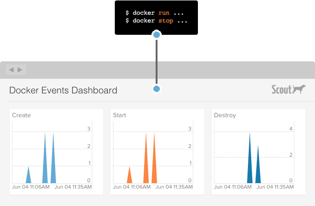The image size is (315, 206).
Task: Click 'Jun 04 11:06AM' under Create chart
Action: 31,187
